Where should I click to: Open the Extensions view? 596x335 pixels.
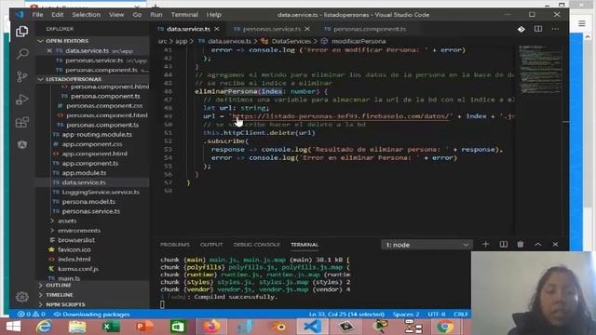tap(22, 122)
